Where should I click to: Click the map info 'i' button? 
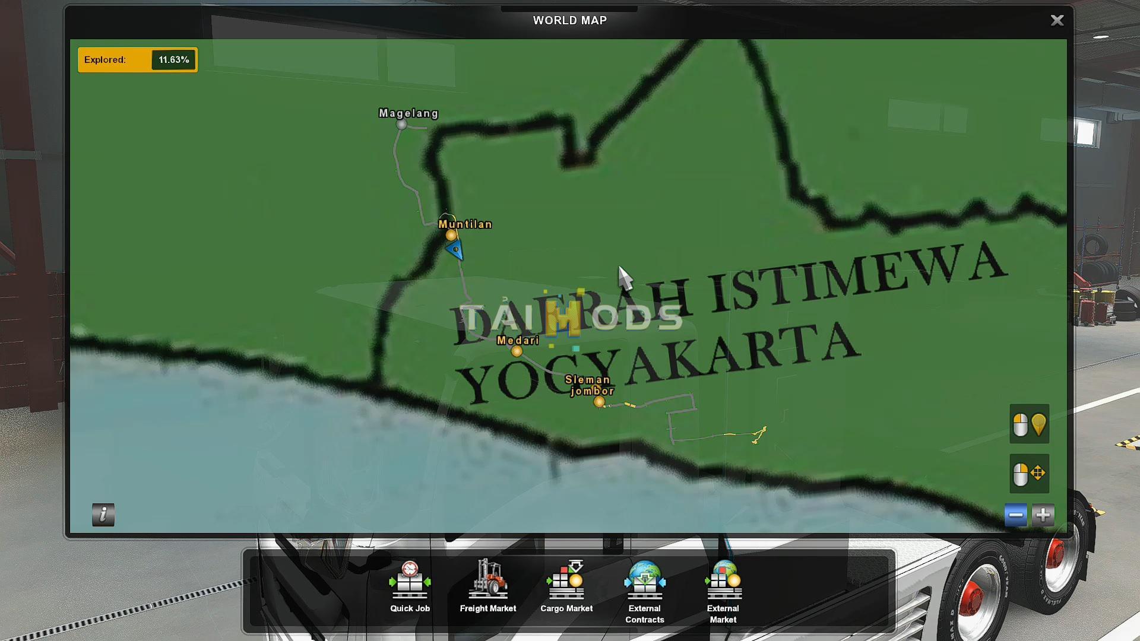[x=103, y=515]
